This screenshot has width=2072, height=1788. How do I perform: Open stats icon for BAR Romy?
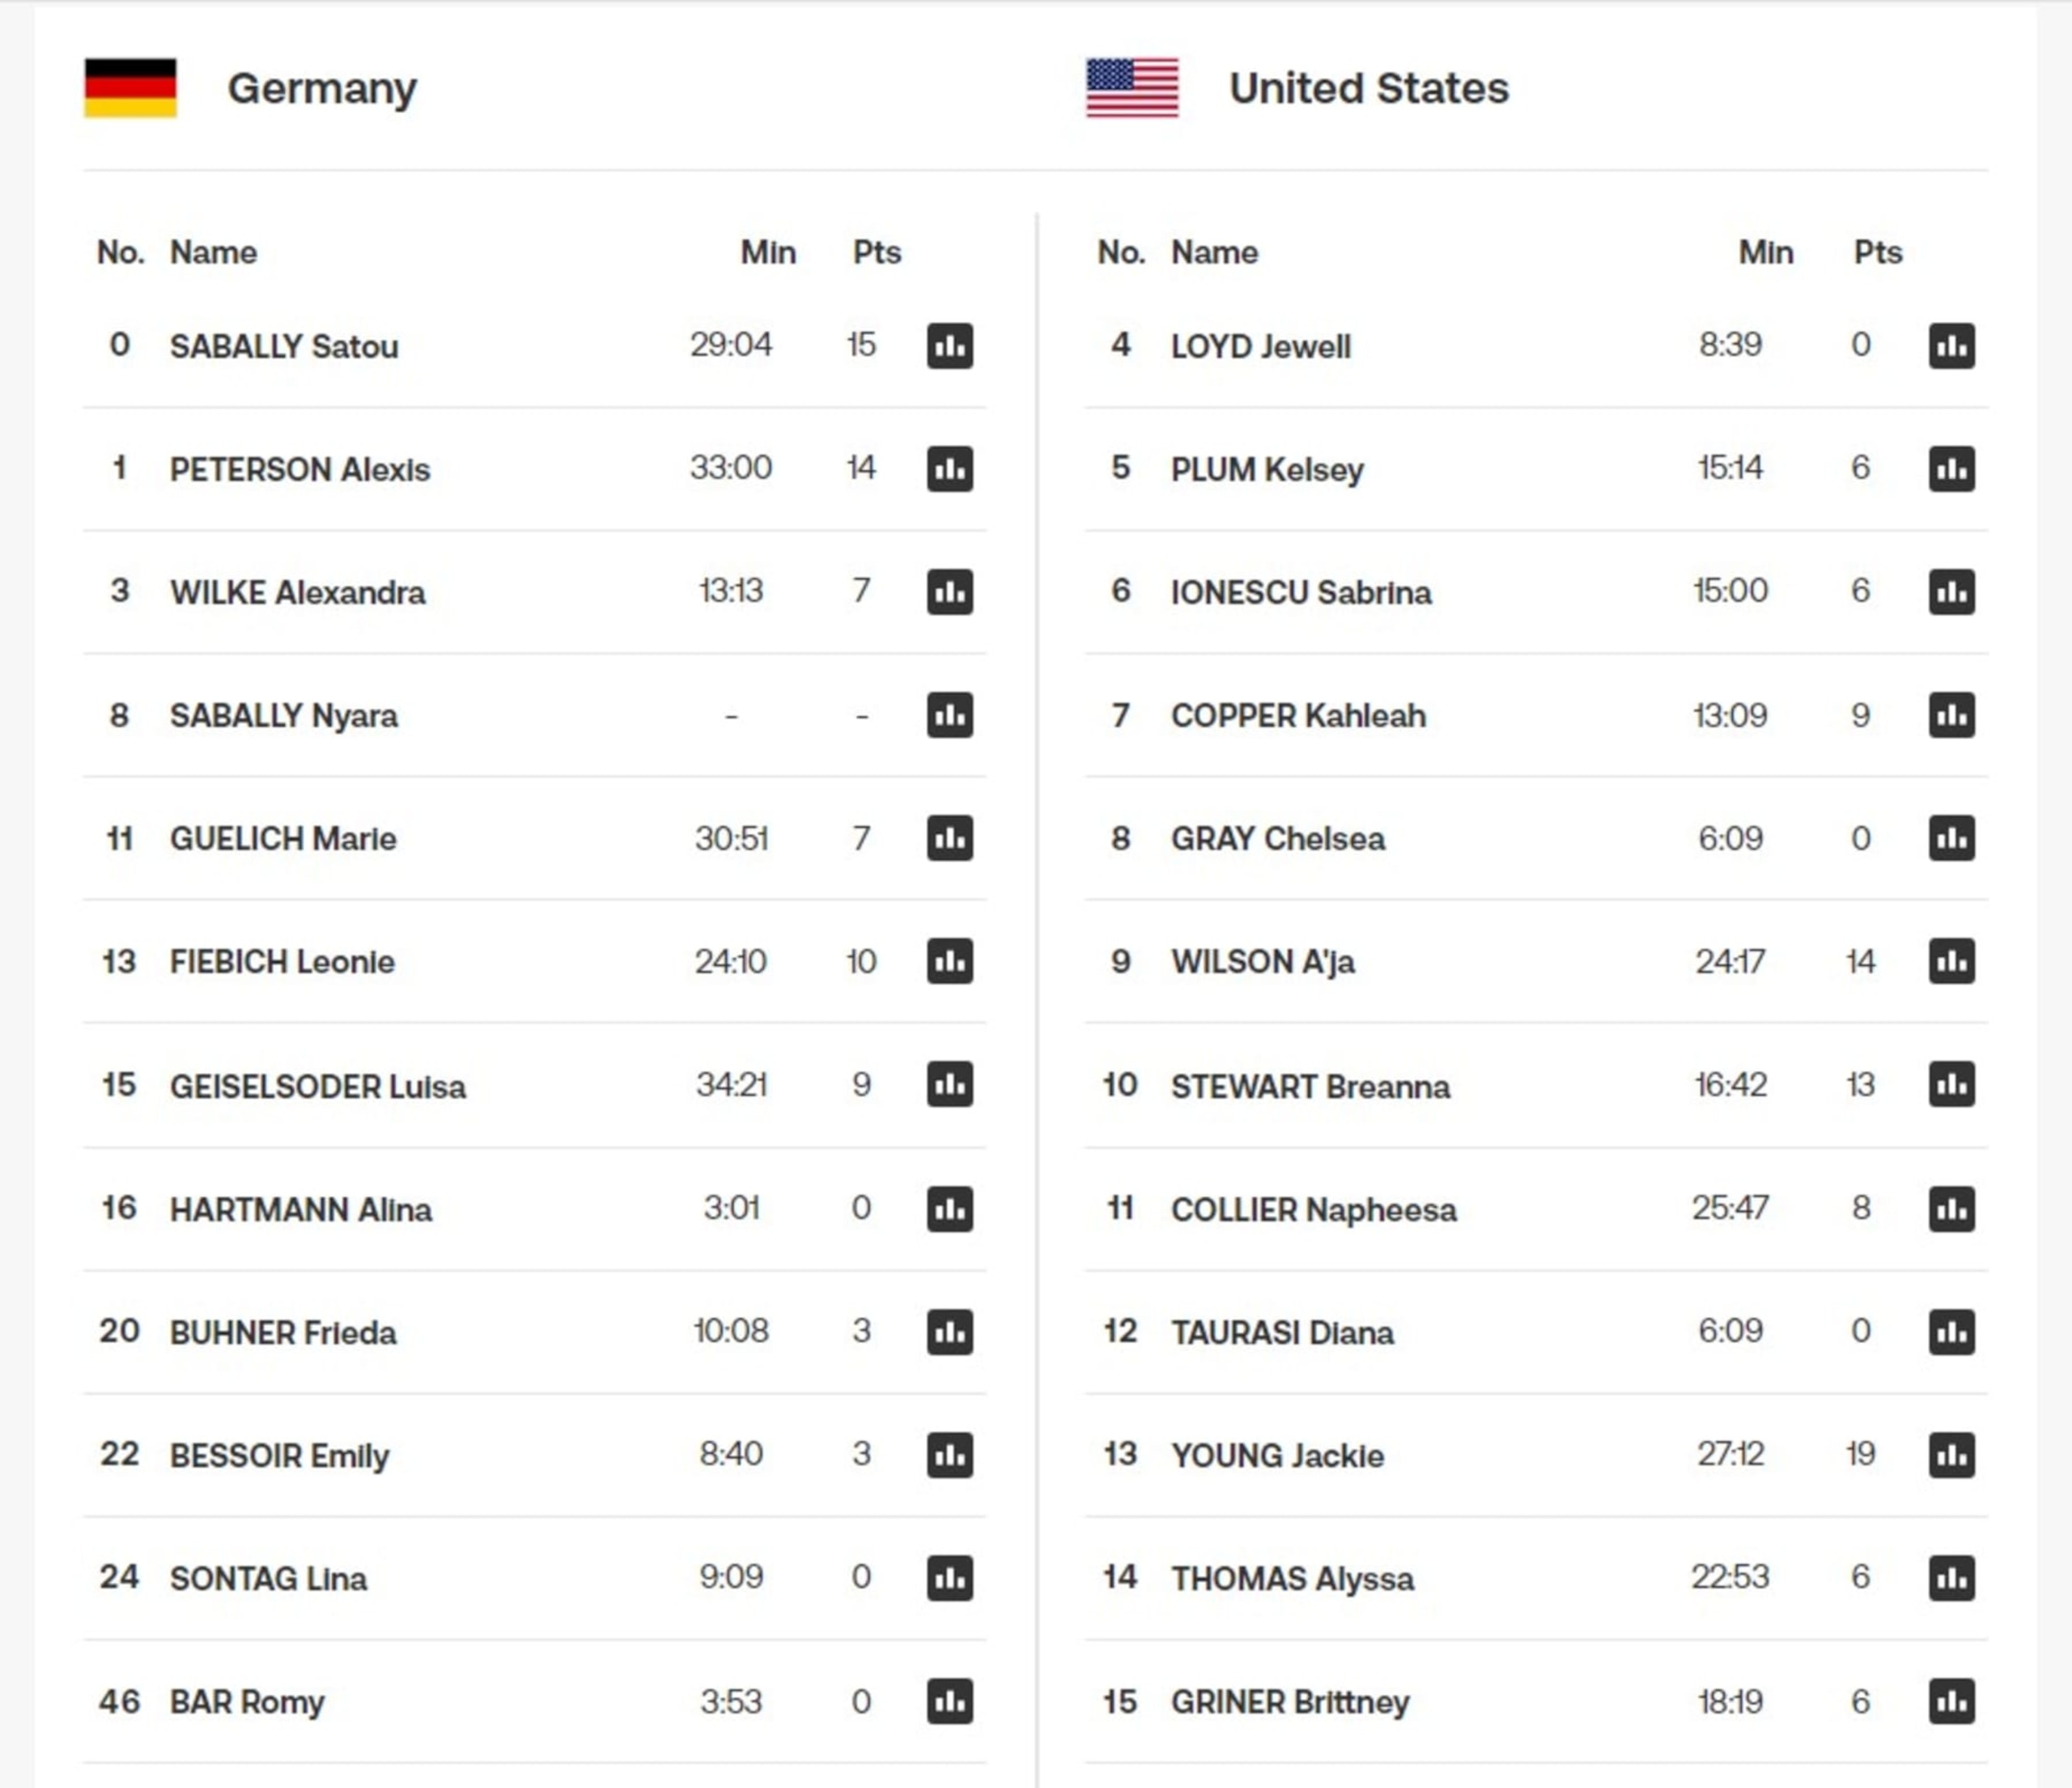click(949, 1701)
